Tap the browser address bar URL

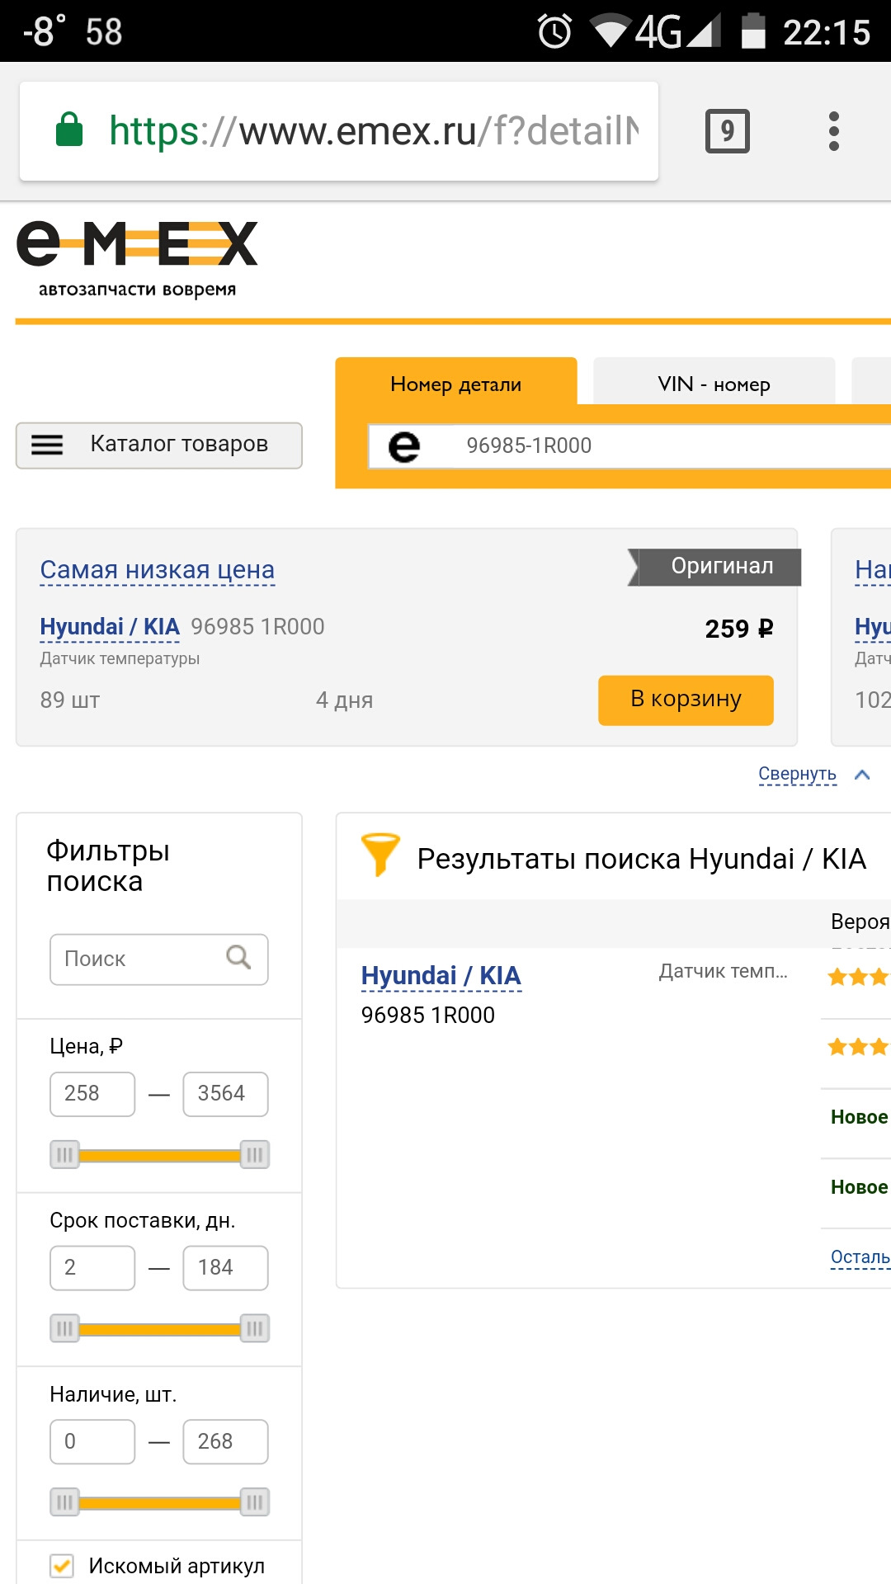click(x=373, y=131)
